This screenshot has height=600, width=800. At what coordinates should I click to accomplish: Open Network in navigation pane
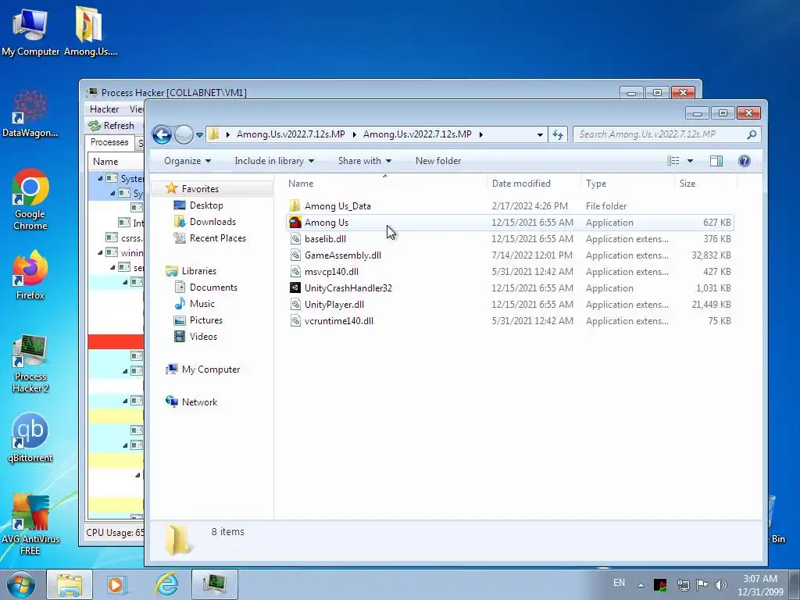(199, 402)
